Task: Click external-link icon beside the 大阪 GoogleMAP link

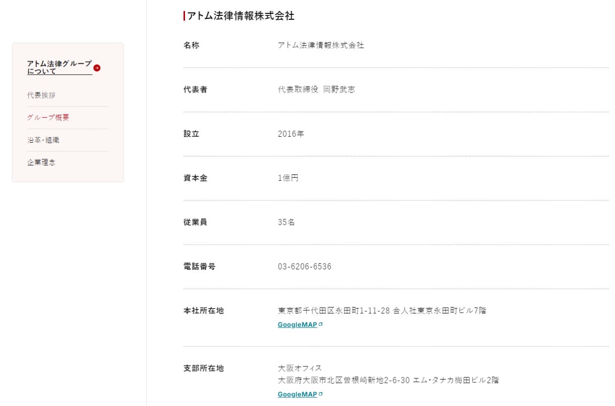Action: [320, 394]
